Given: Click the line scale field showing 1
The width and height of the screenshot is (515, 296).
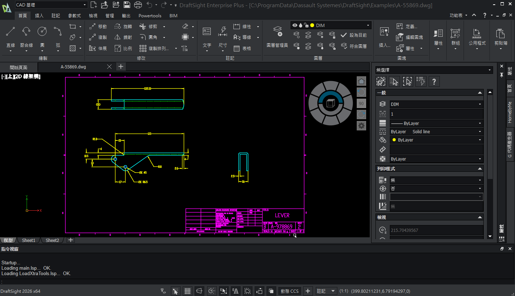Looking at the screenshot, I should click(x=436, y=114).
